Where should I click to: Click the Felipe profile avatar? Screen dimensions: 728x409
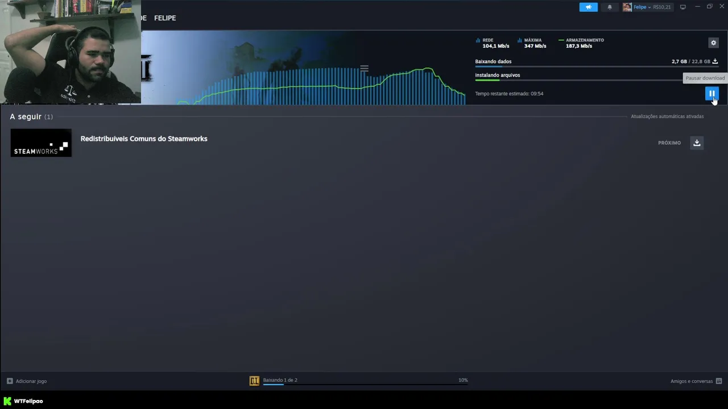click(x=627, y=7)
